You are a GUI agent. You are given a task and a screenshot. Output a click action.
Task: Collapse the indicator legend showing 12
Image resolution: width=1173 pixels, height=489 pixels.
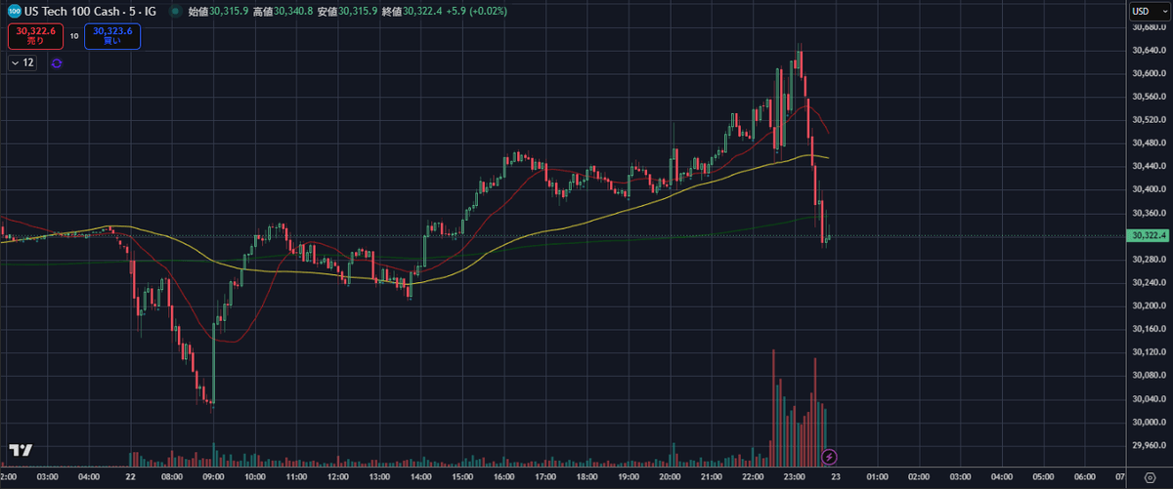pyautogui.click(x=22, y=62)
